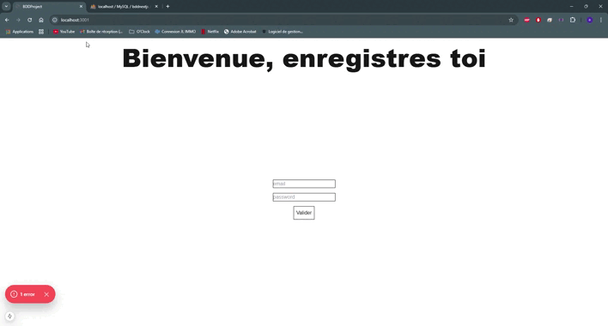Focus the password input field
The width and height of the screenshot is (608, 326).
(304, 197)
